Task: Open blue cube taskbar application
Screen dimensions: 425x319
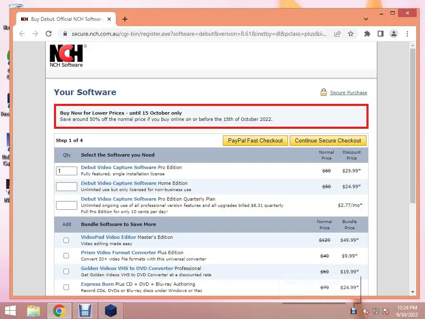Action: (110, 311)
